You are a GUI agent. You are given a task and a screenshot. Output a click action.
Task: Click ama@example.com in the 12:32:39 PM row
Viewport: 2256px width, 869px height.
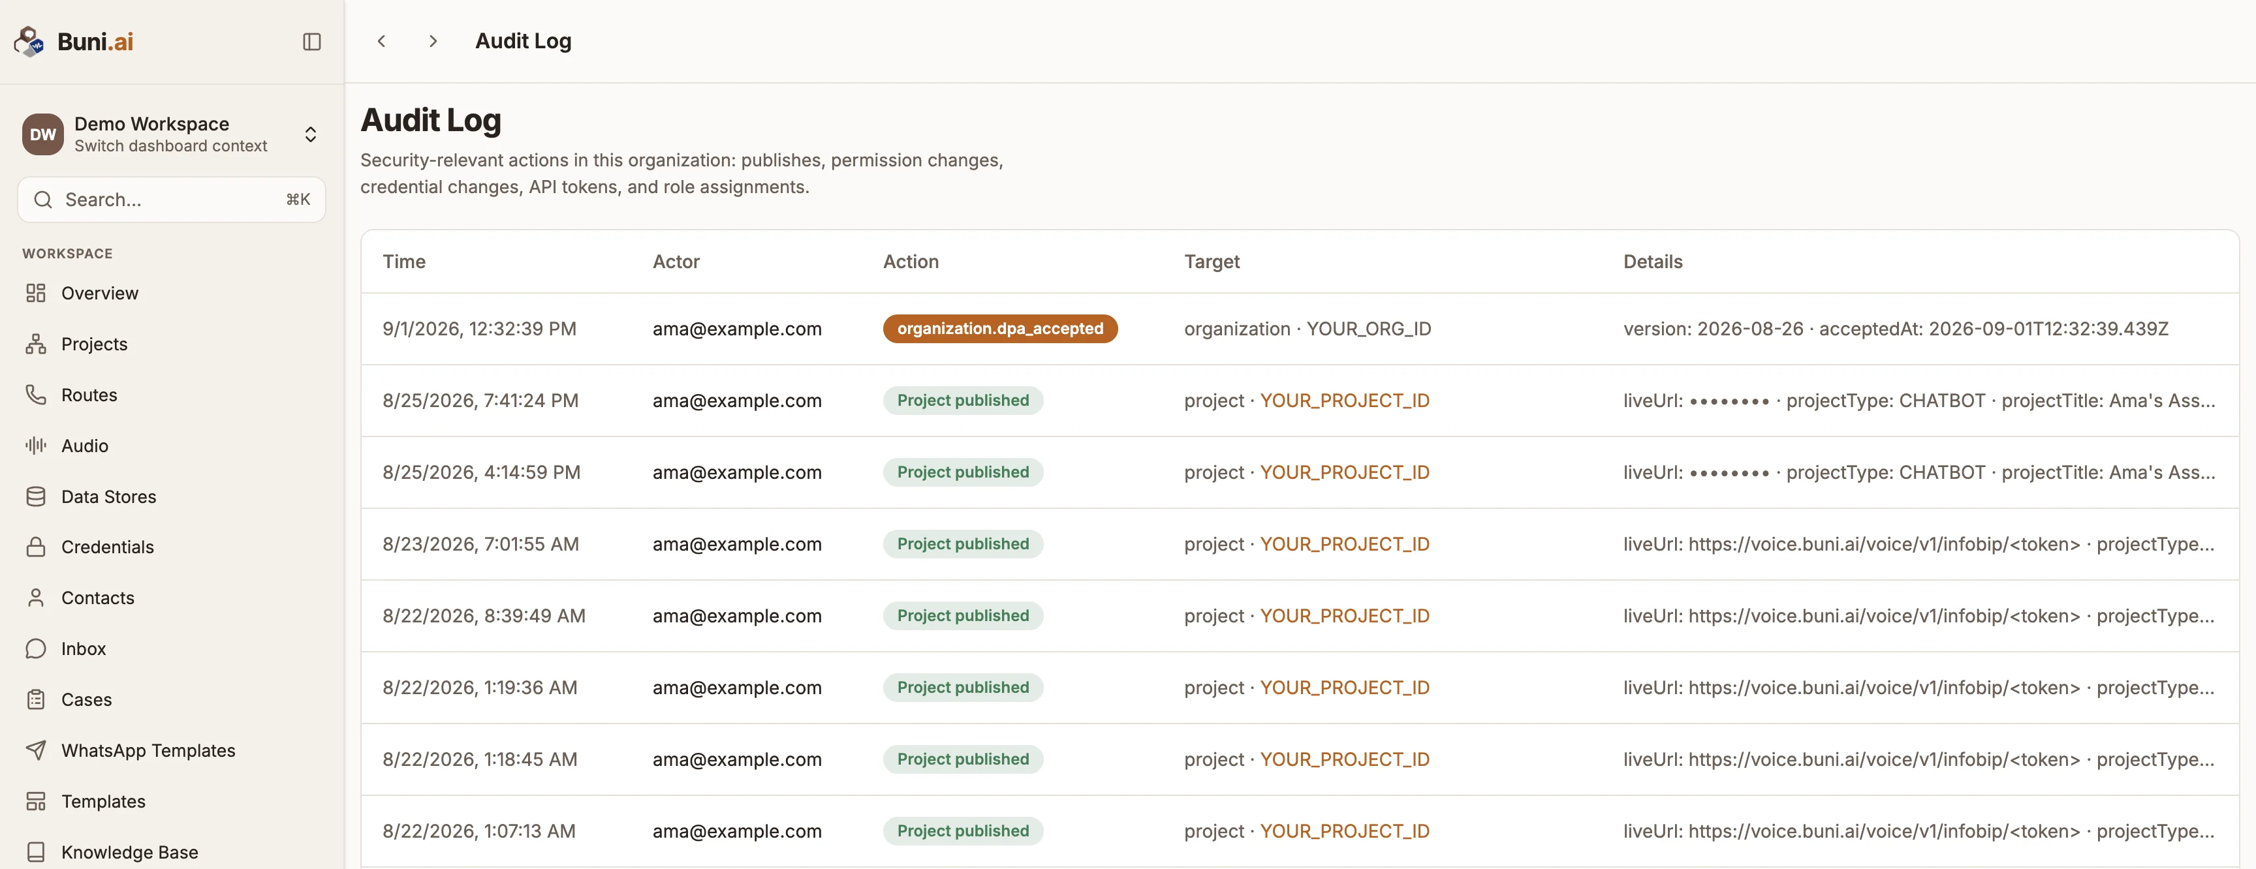pyautogui.click(x=736, y=328)
